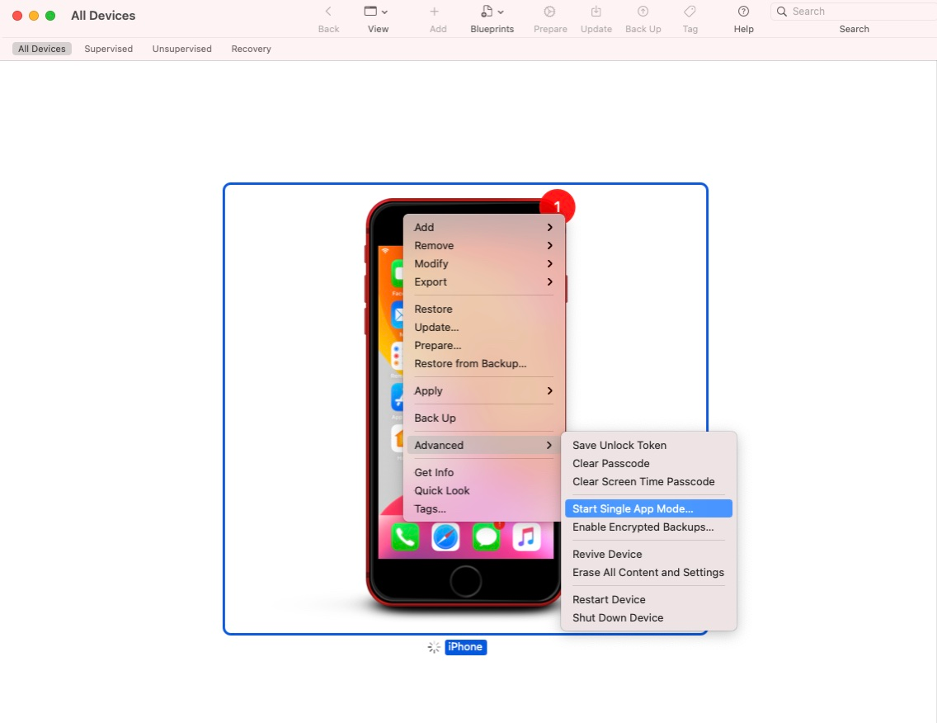Expand the Modify submenu
The image size is (937, 723).
(484, 264)
